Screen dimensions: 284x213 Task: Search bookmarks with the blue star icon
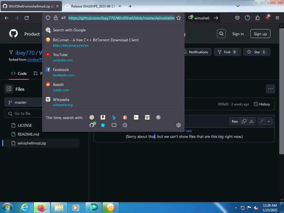[x=103, y=125]
